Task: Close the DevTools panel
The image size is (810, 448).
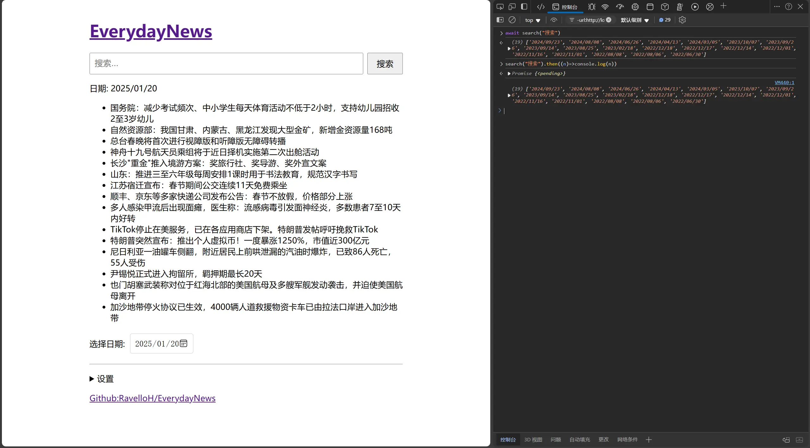Action: click(800, 7)
